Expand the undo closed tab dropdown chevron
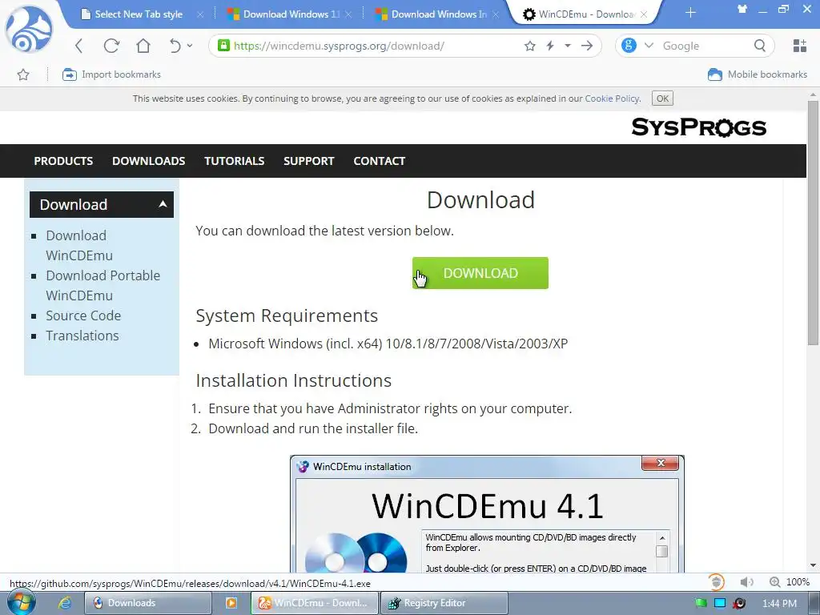The height and width of the screenshot is (615, 820). (189, 46)
